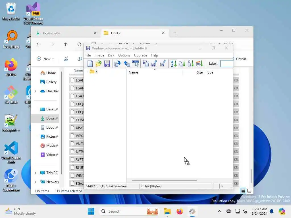Click the Copy icon in Explorer toolbar

[x=80, y=59]
